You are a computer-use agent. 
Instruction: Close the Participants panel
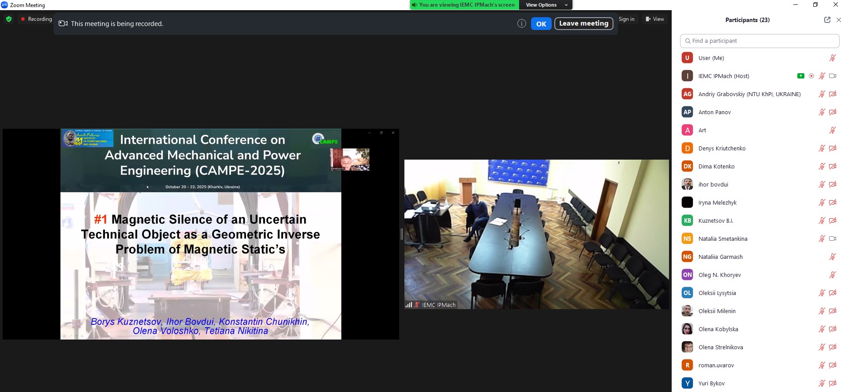[838, 20]
